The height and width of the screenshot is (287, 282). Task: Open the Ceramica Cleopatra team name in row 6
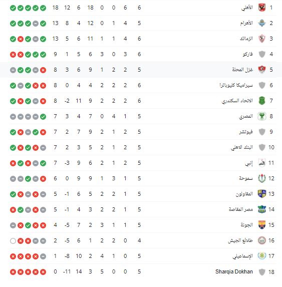click(236, 85)
